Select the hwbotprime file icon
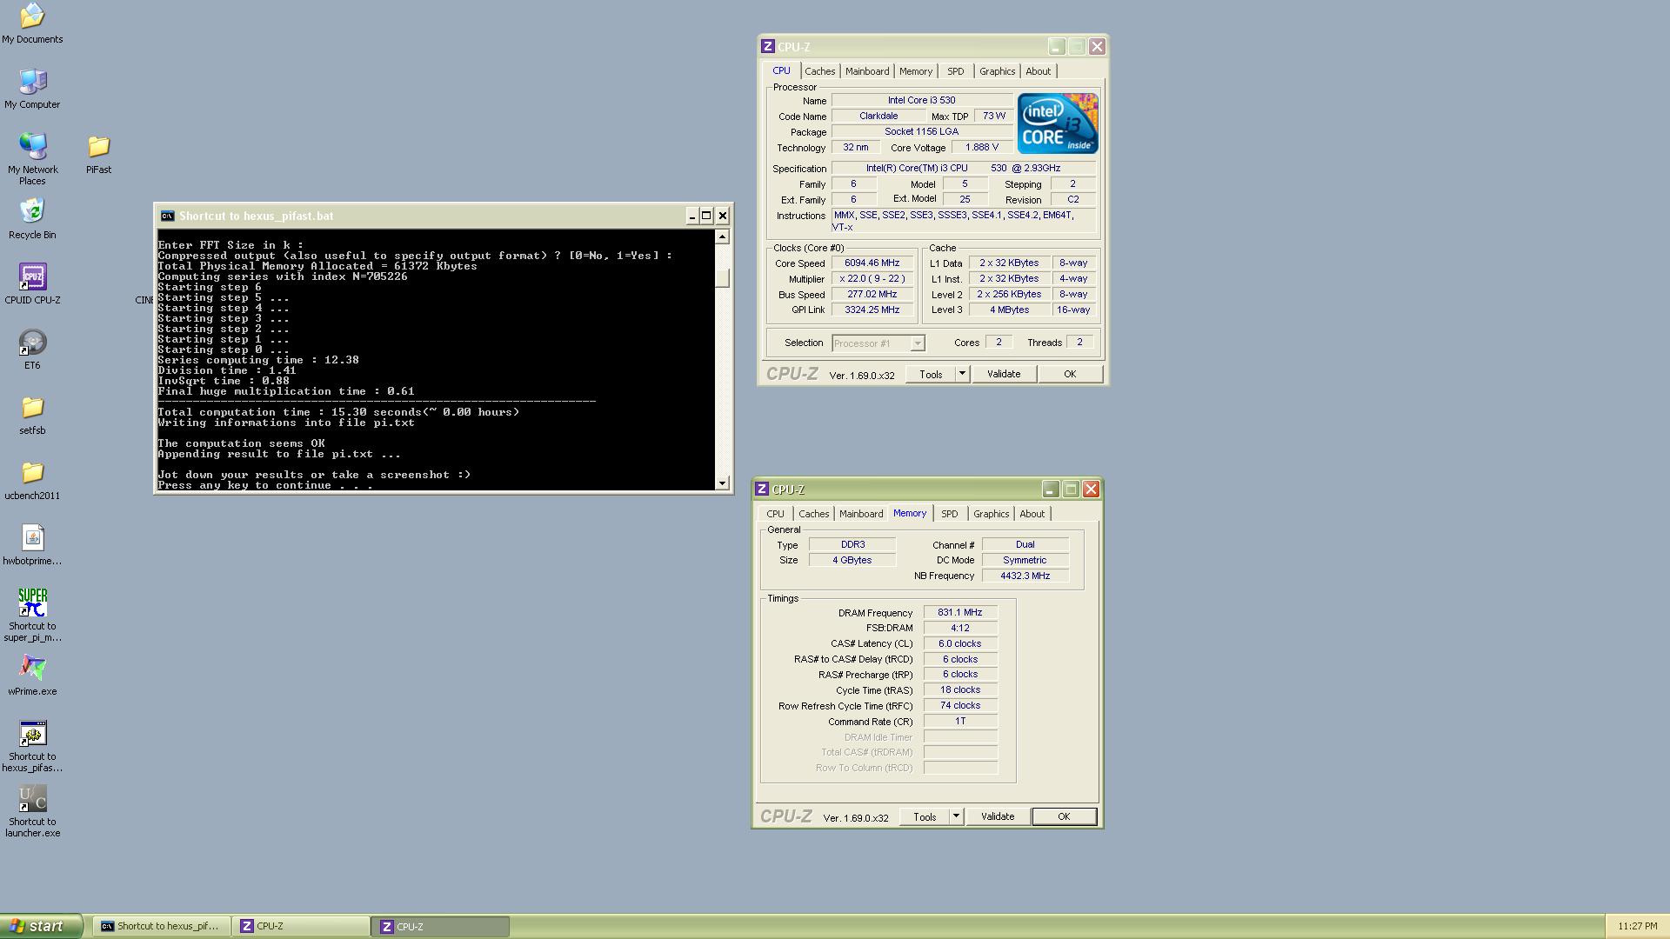1670x939 pixels. 32,537
